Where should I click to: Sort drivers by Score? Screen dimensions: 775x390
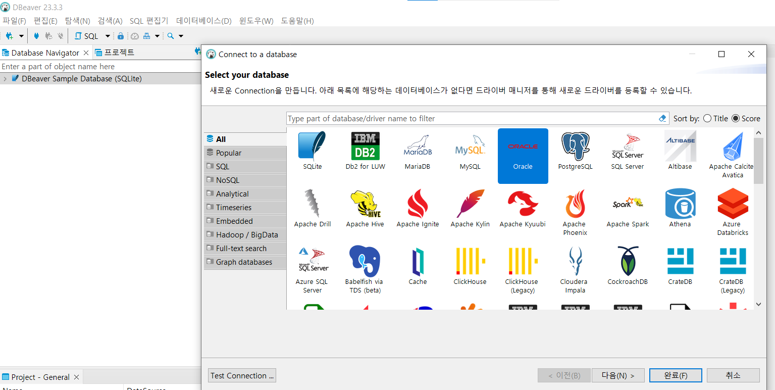tap(746, 118)
